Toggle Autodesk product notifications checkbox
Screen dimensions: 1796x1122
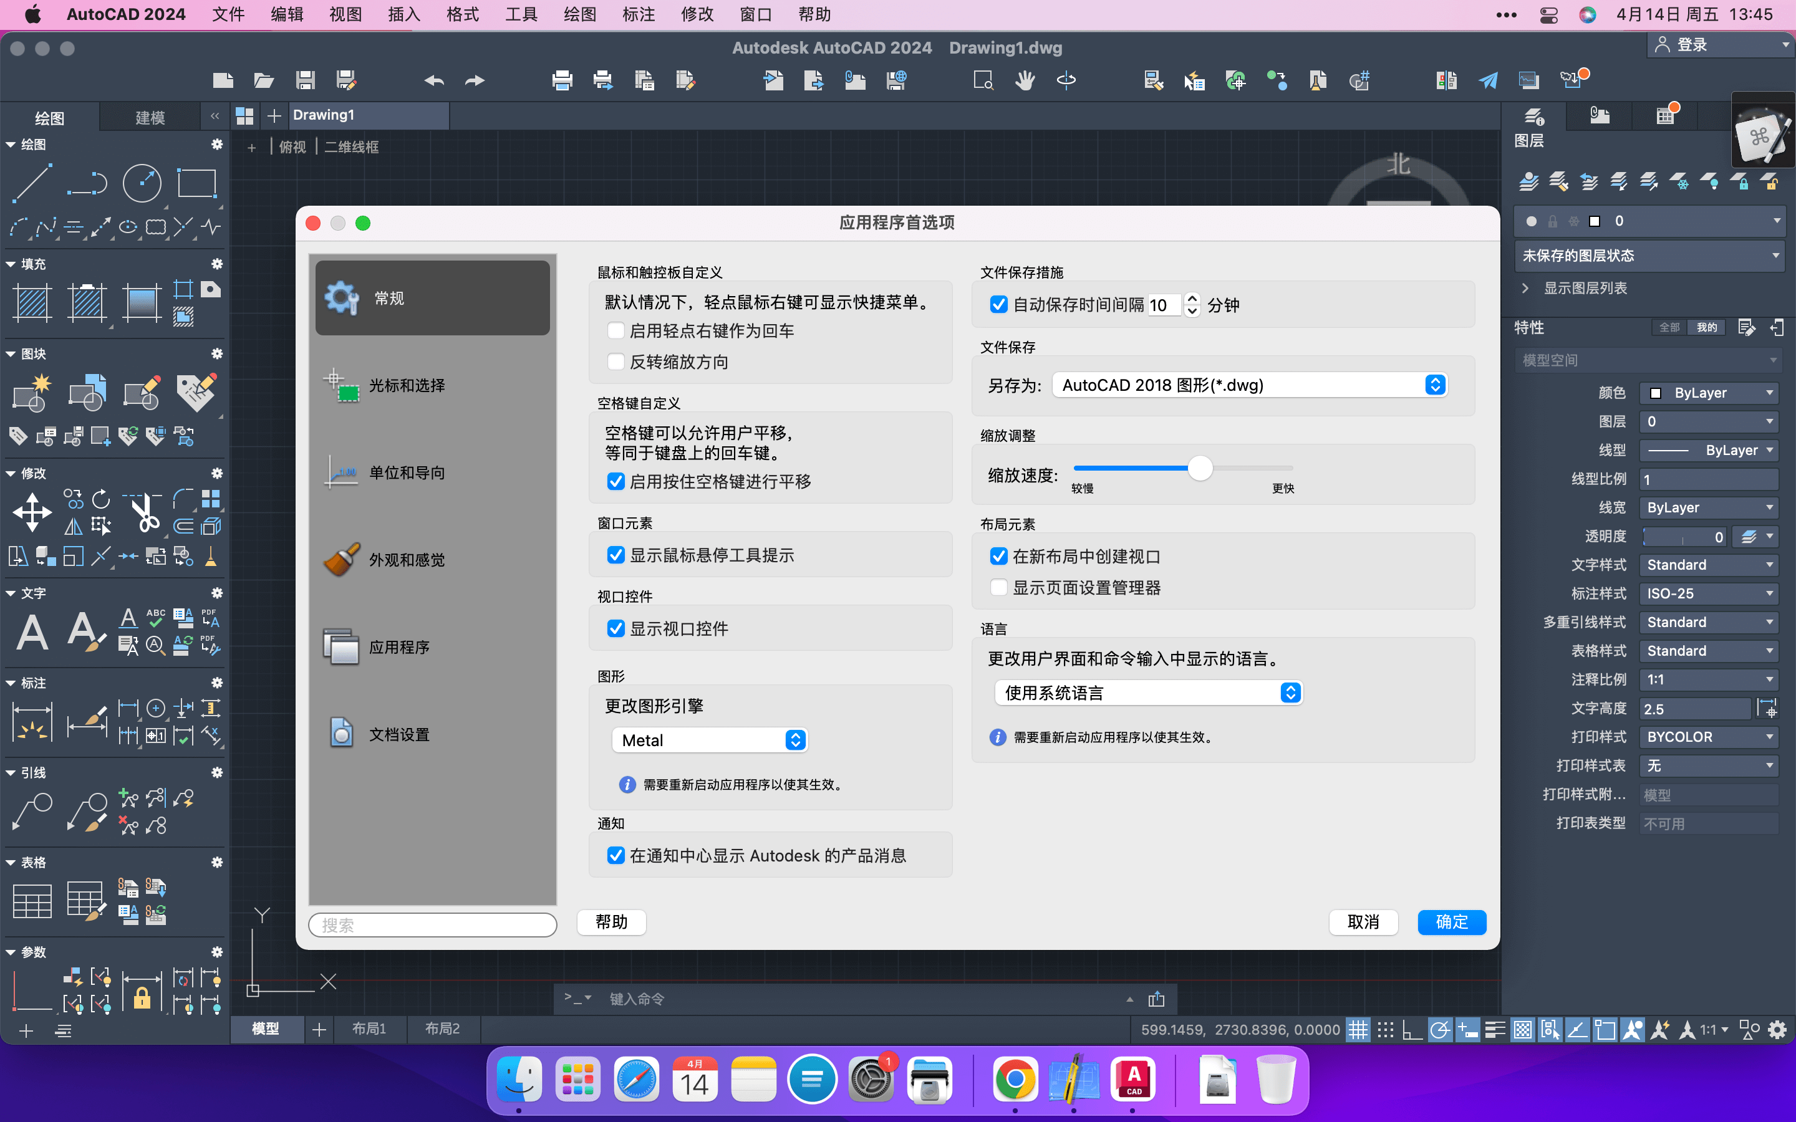[x=616, y=855]
